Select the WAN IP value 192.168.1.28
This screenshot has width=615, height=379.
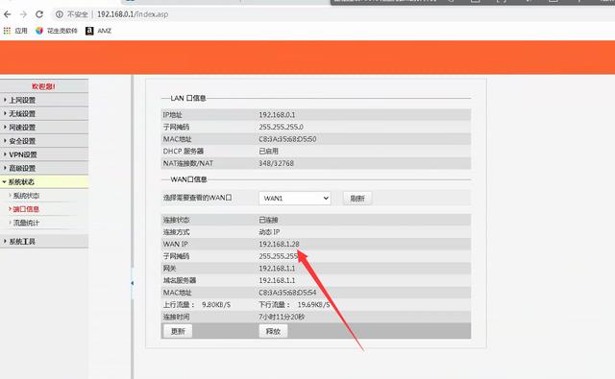279,244
